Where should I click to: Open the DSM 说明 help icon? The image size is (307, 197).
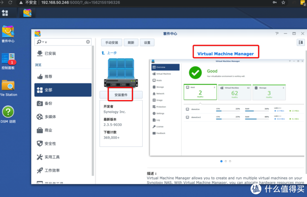[x=8, y=115]
